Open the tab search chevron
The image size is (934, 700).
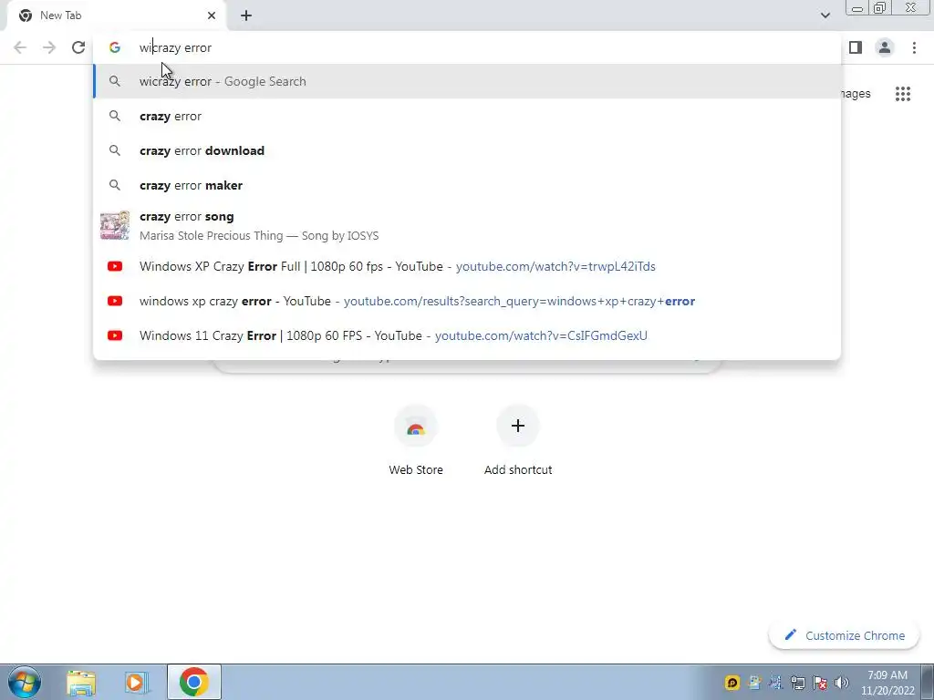point(825,15)
